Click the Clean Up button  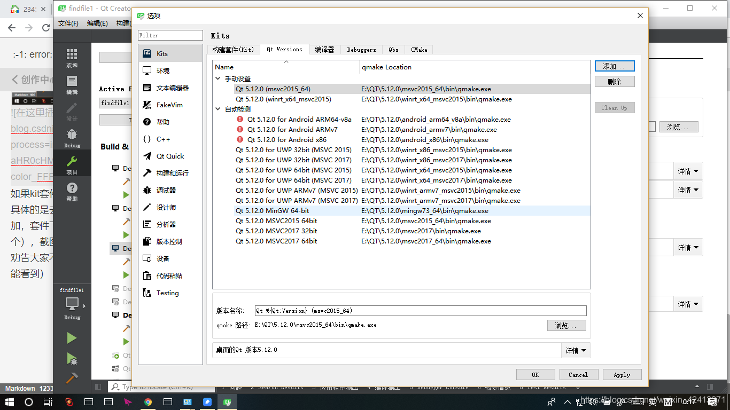[615, 108]
